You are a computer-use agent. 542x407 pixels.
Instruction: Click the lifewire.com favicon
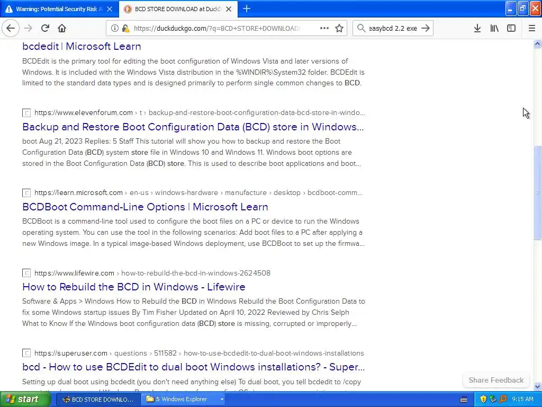click(x=26, y=273)
